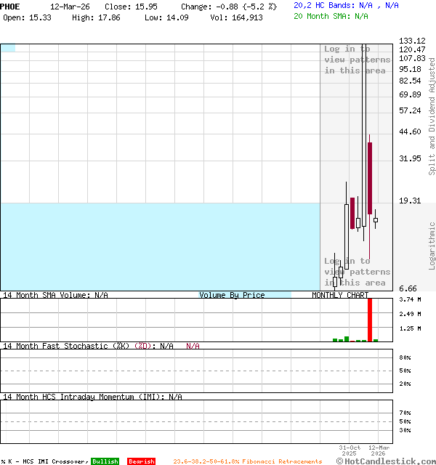
Task: Click the MONTHLY CHART label
Action: click(x=340, y=295)
